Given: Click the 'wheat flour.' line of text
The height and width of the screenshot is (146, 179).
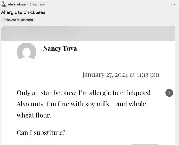Looking at the screenshot, I should coord(34,116).
